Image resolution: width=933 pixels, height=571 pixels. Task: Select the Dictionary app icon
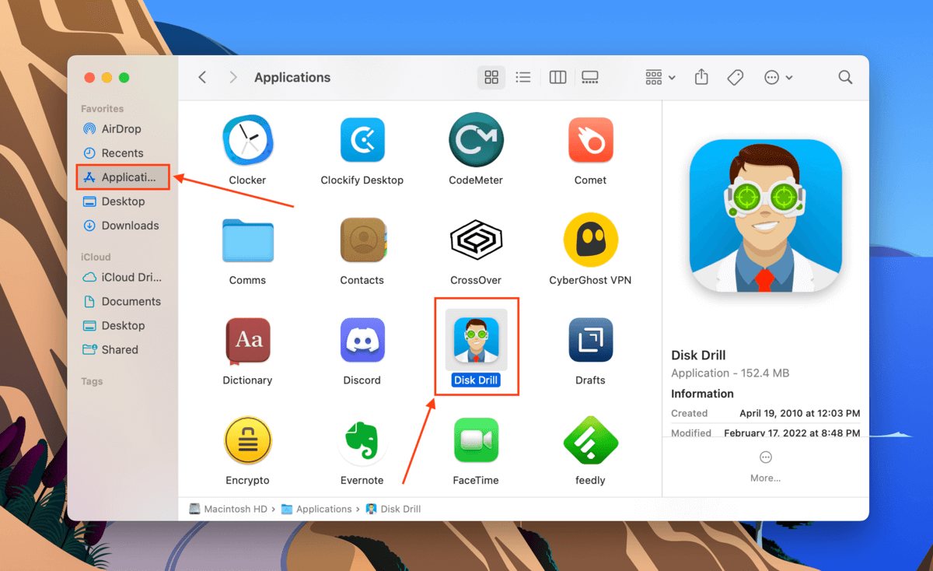point(247,340)
